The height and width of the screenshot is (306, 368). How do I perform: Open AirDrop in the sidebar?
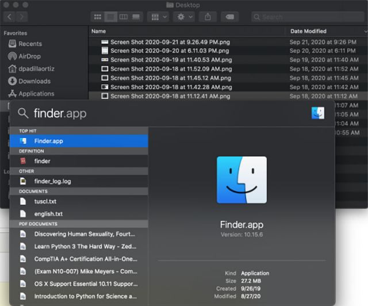pyautogui.click(x=29, y=56)
